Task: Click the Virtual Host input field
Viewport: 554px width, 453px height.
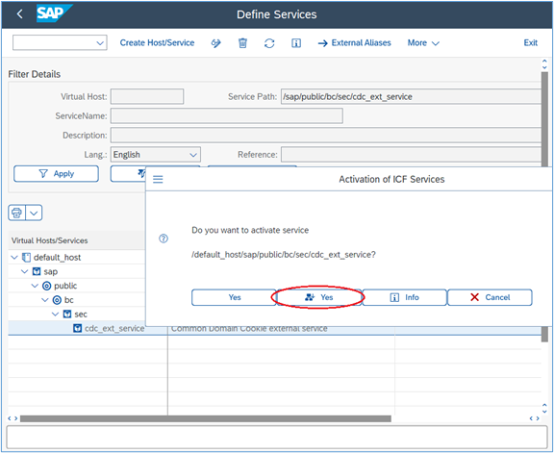Action: pyautogui.click(x=147, y=96)
